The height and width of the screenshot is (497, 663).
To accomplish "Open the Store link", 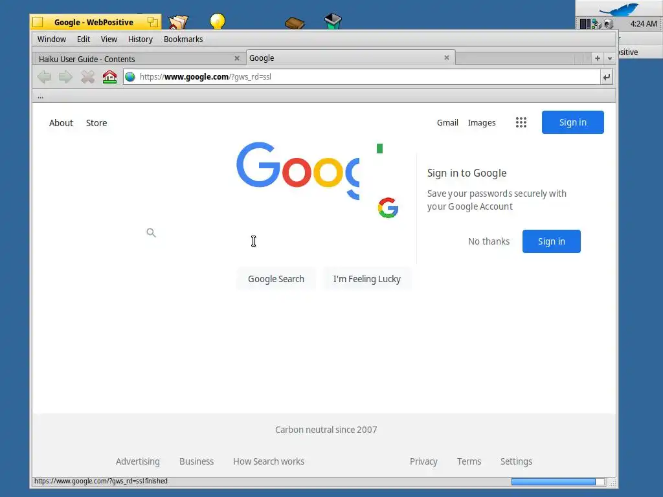I will pyautogui.click(x=96, y=123).
